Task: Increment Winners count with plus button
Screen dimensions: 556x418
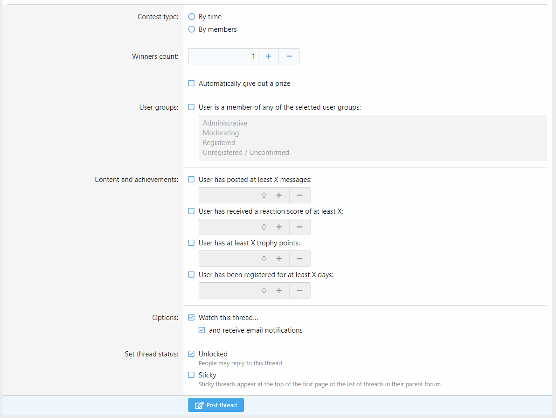Action: [268, 56]
